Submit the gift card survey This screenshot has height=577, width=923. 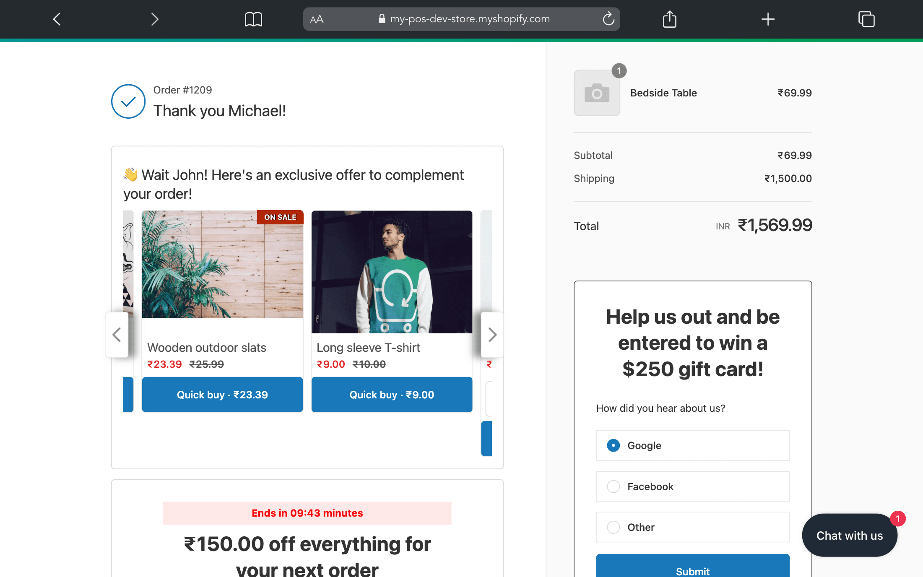click(692, 571)
